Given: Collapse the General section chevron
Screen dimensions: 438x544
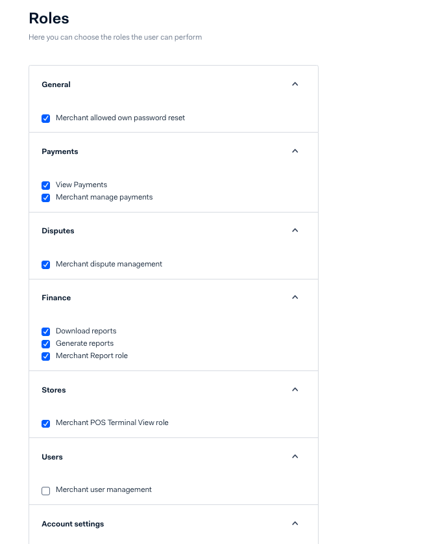Looking at the screenshot, I should [295, 84].
